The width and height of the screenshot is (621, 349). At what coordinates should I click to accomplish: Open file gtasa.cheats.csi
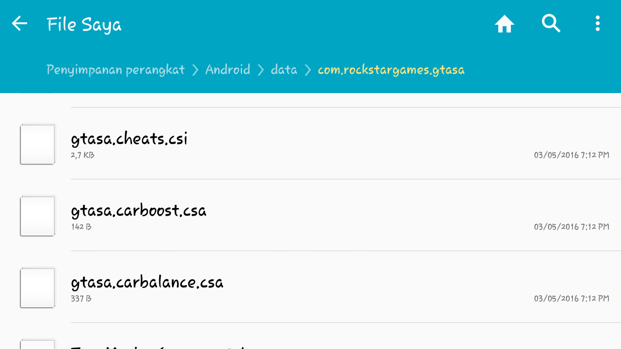(310, 143)
